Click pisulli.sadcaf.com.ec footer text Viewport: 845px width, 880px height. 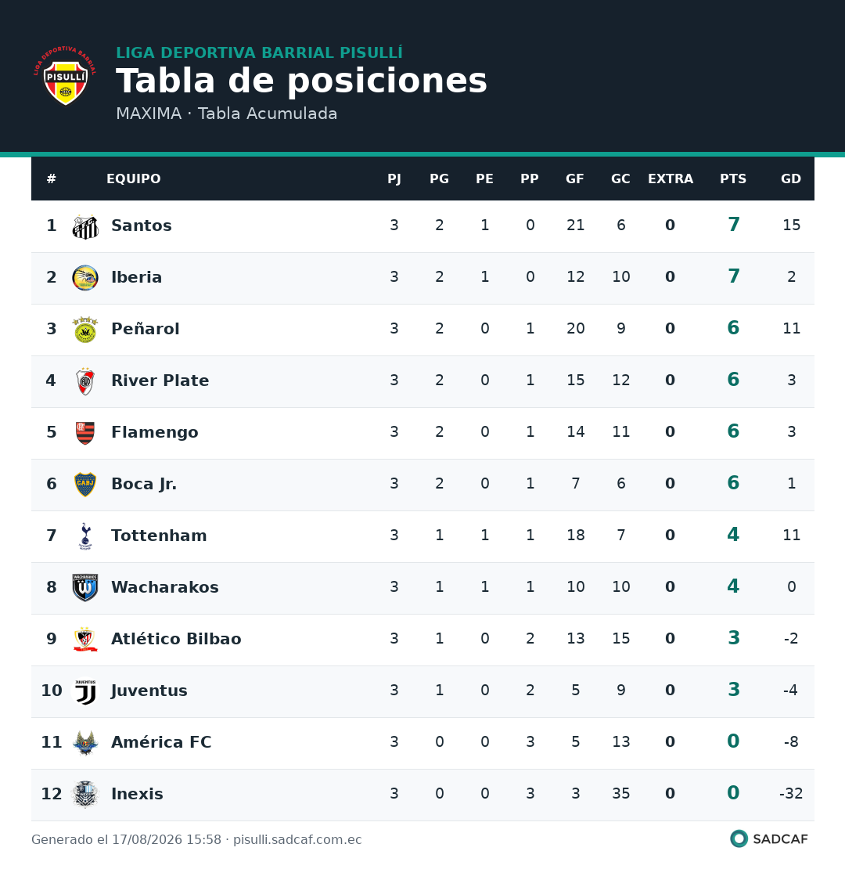(297, 839)
